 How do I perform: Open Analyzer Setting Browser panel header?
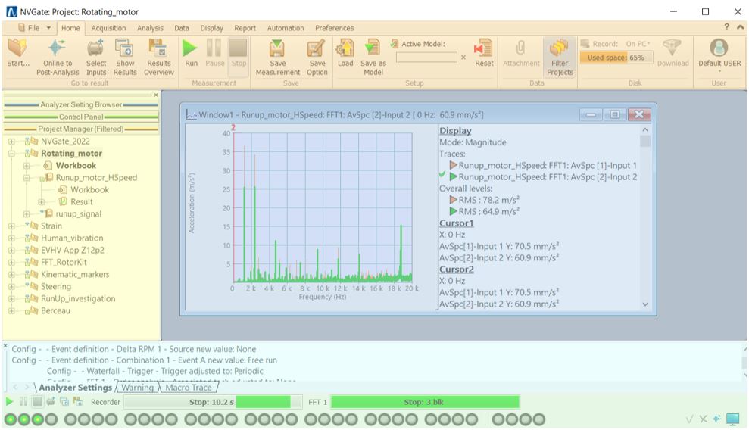(81, 104)
